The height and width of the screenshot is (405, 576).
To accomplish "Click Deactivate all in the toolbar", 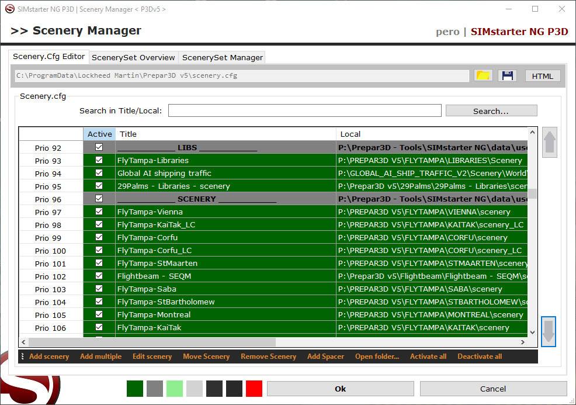I will pyautogui.click(x=480, y=356).
